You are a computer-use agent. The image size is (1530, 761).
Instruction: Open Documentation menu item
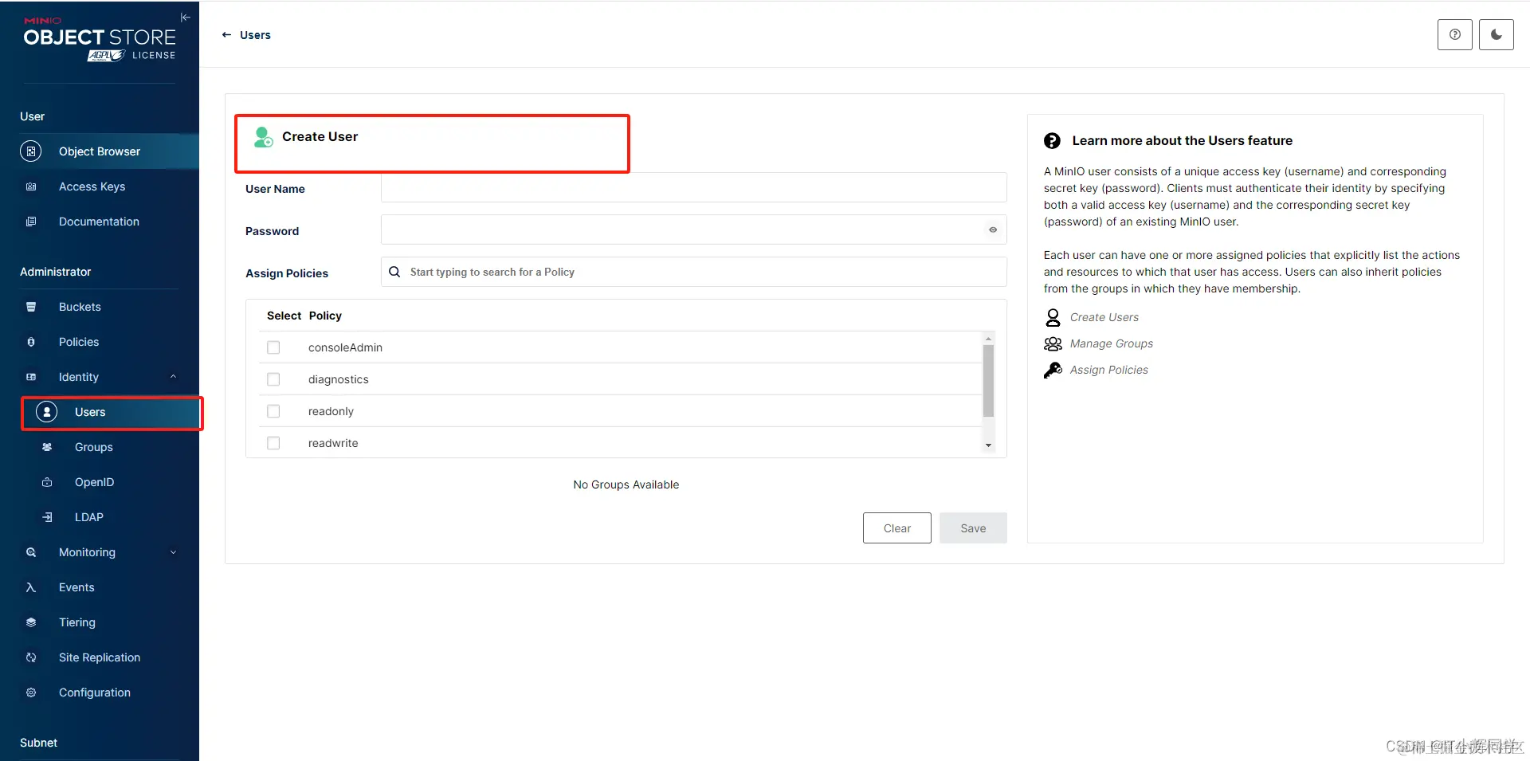pos(100,222)
